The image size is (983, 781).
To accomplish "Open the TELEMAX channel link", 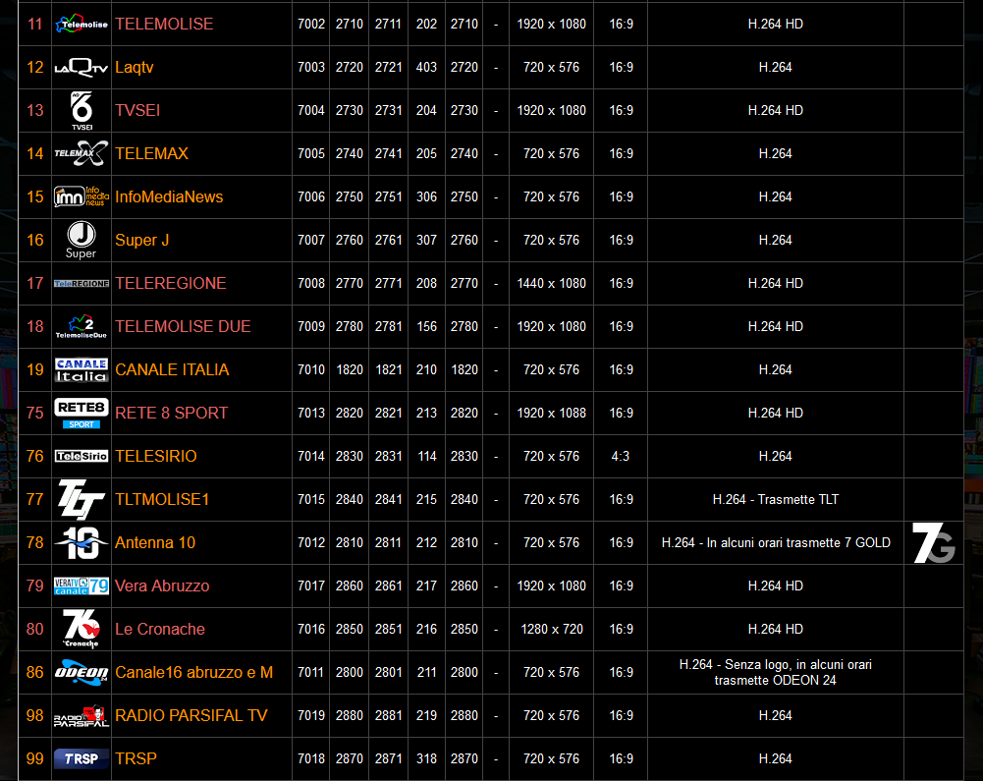I will tap(151, 153).
